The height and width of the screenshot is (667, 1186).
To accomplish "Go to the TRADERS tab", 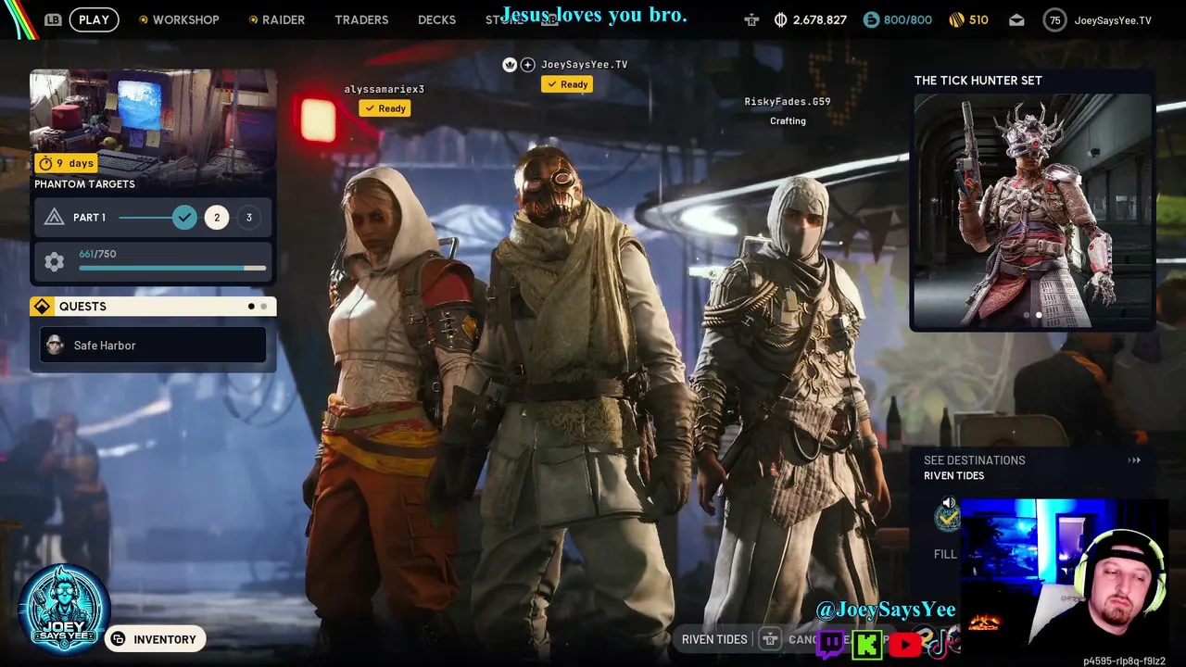I will 361,19.
